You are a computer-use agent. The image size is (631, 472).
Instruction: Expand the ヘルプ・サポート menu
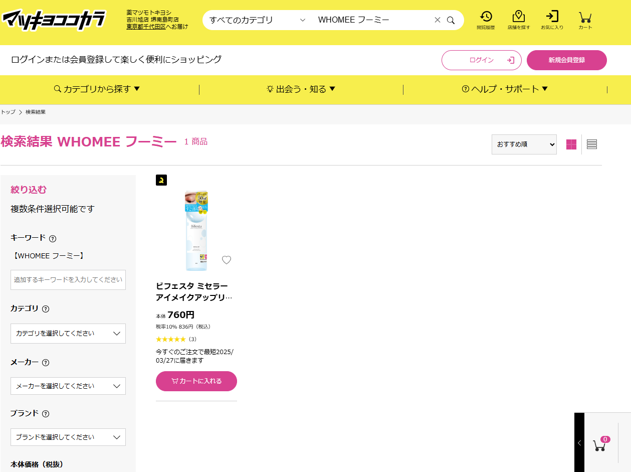click(x=505, y=89)
